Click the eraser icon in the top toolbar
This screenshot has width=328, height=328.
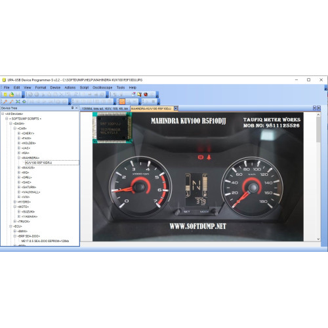click(133, 94)
